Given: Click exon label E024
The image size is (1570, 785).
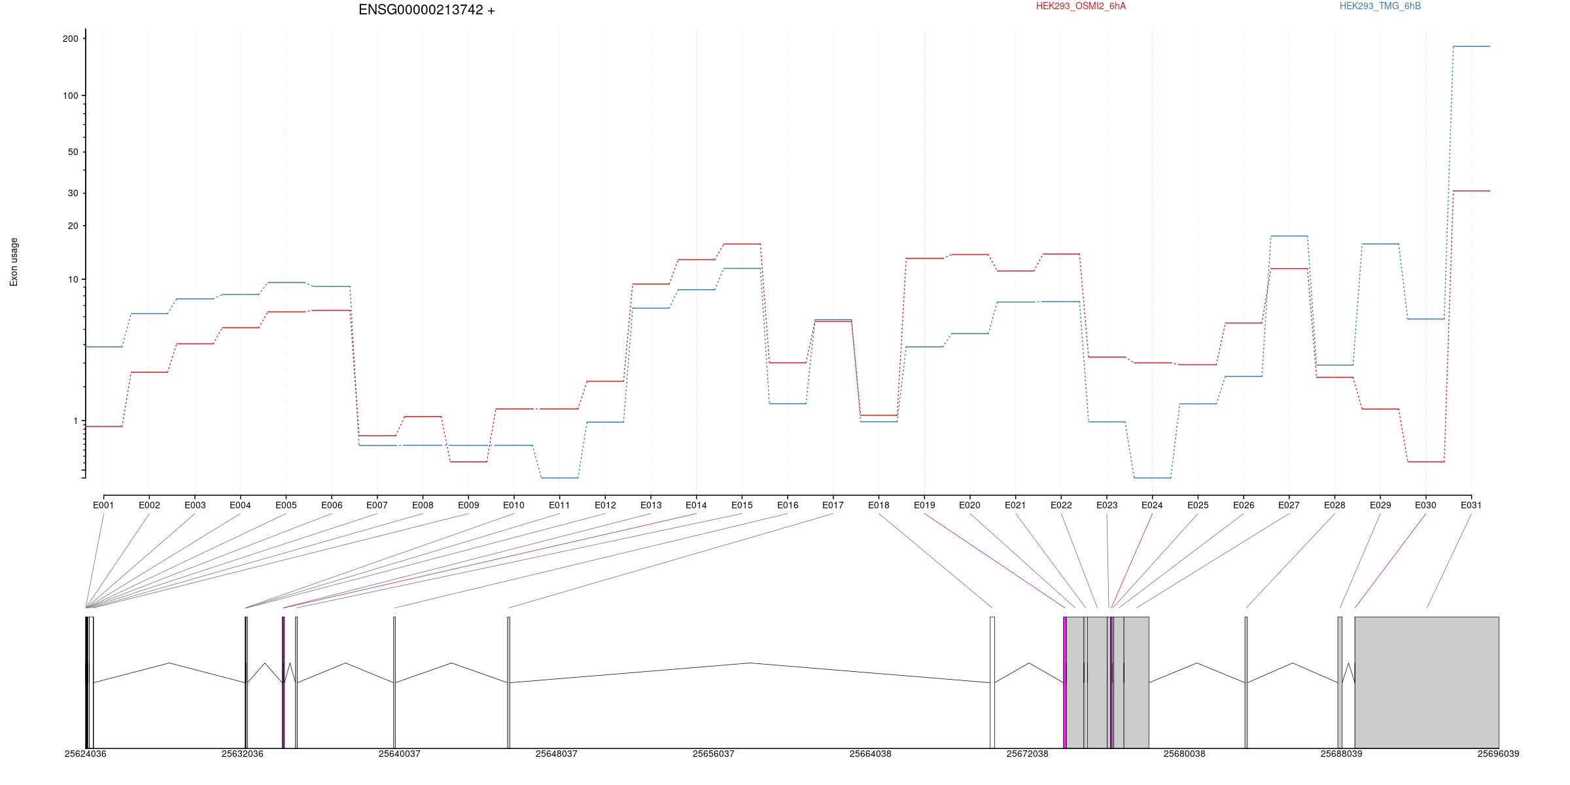Looking at the screenshot, I should (x=1152, y=505).
